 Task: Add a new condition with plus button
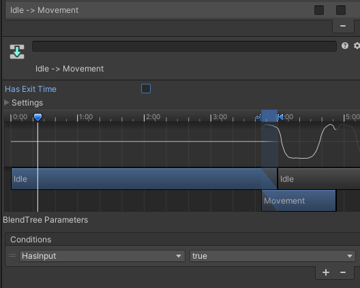coord(325,272)
